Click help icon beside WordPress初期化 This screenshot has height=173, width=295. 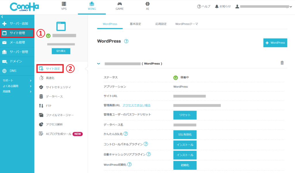[x=129, y=164]
